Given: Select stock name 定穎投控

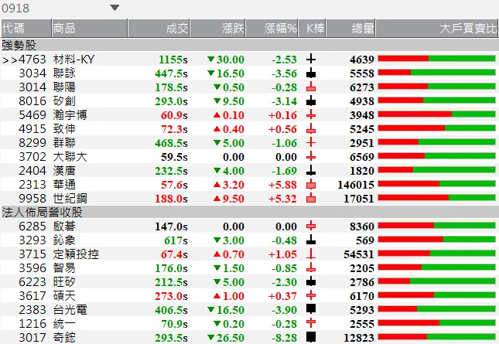Looking at the screenshot, I should tap(76, 254).
